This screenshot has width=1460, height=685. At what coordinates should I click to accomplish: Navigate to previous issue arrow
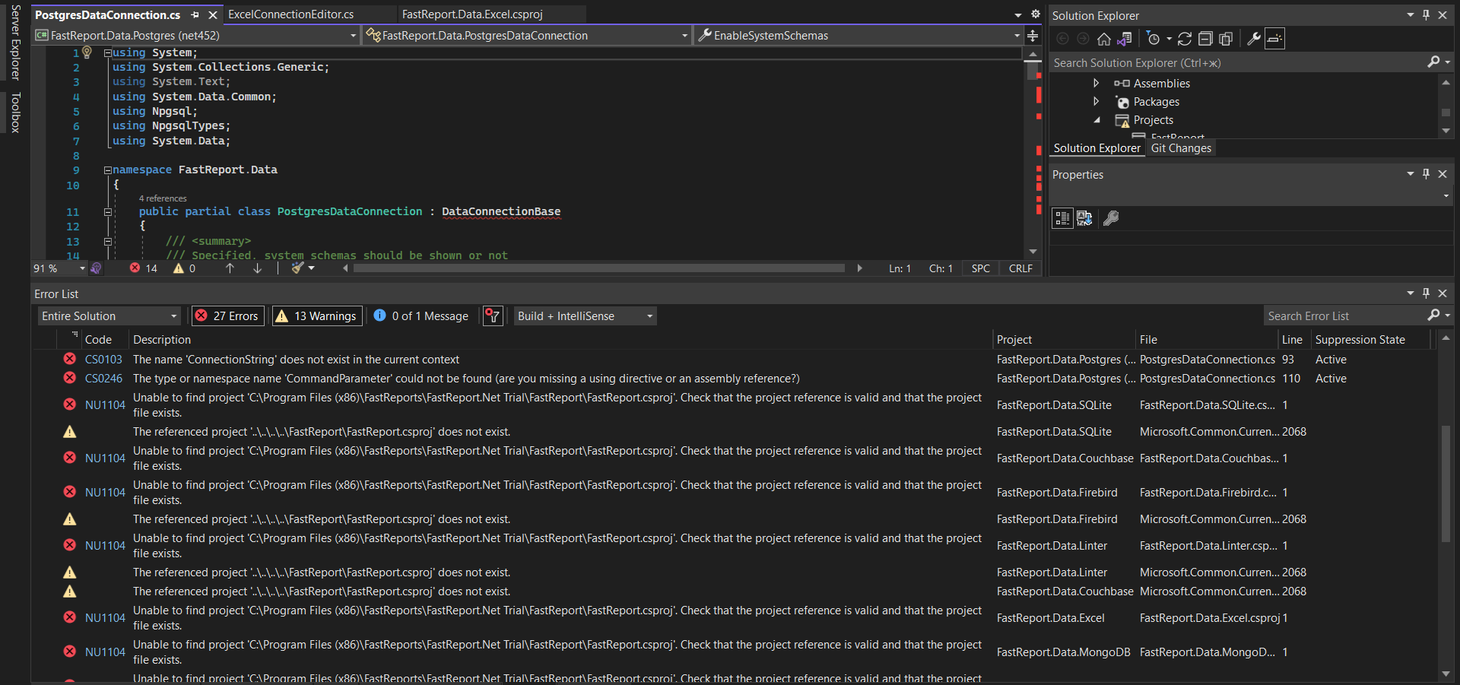(230, 268)
